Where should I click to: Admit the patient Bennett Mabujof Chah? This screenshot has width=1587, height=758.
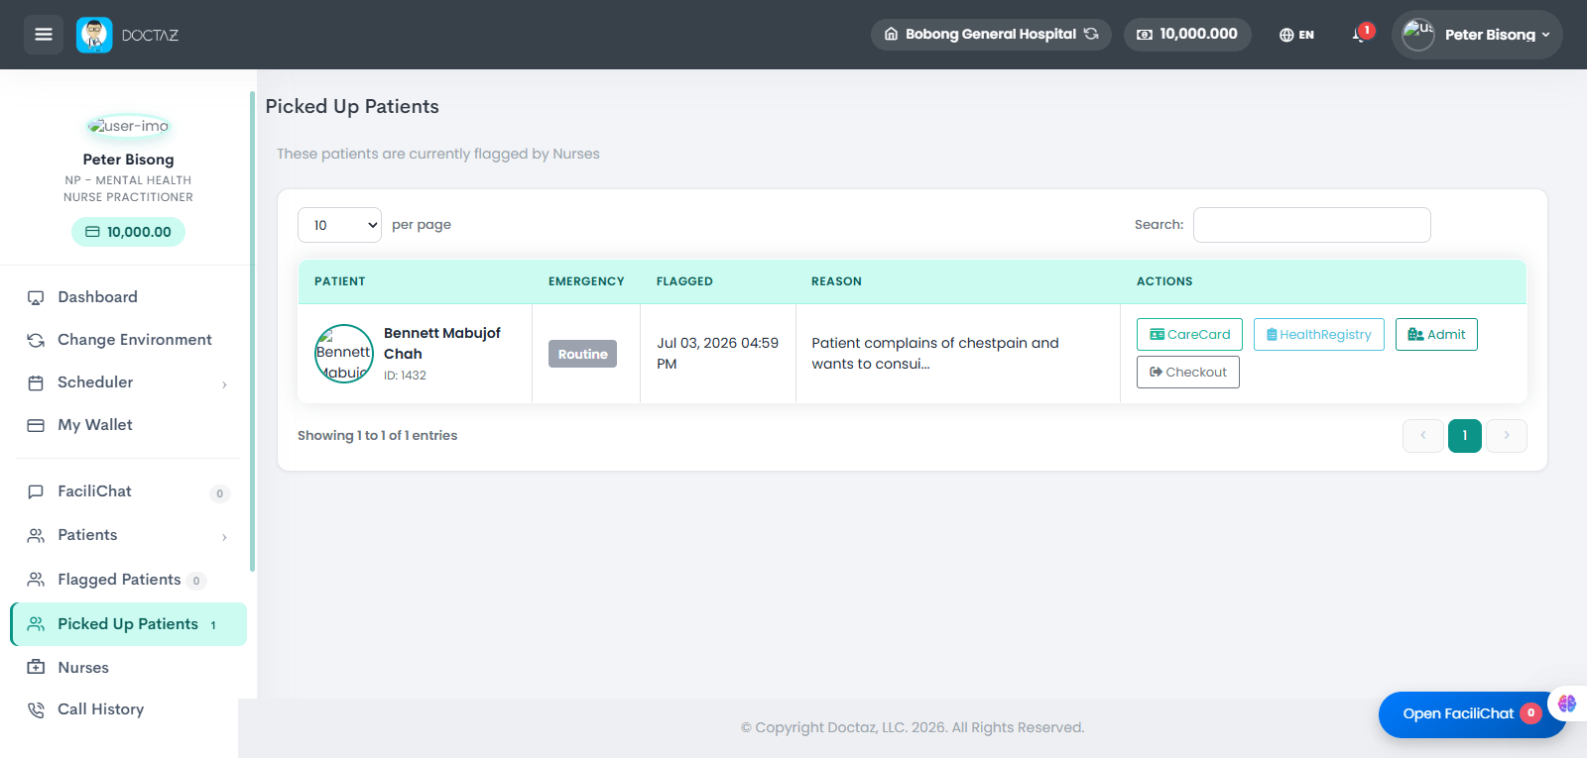pyautogui.click(x=1436, y=335)
